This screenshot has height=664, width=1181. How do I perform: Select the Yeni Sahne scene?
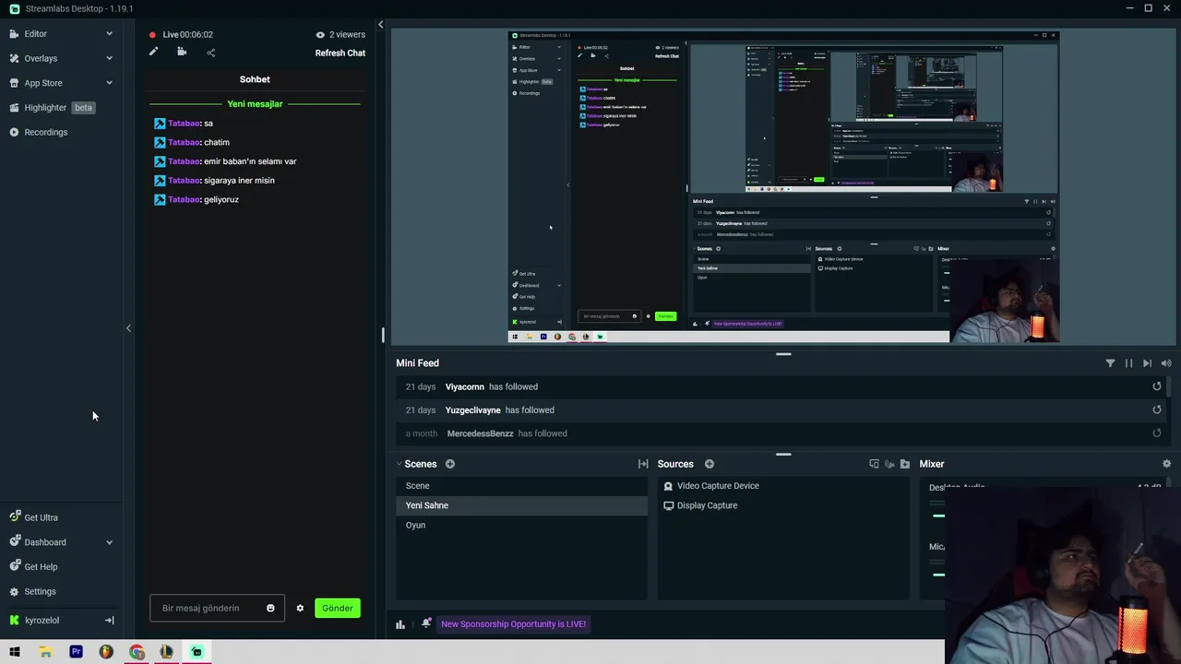pos(522,505)
